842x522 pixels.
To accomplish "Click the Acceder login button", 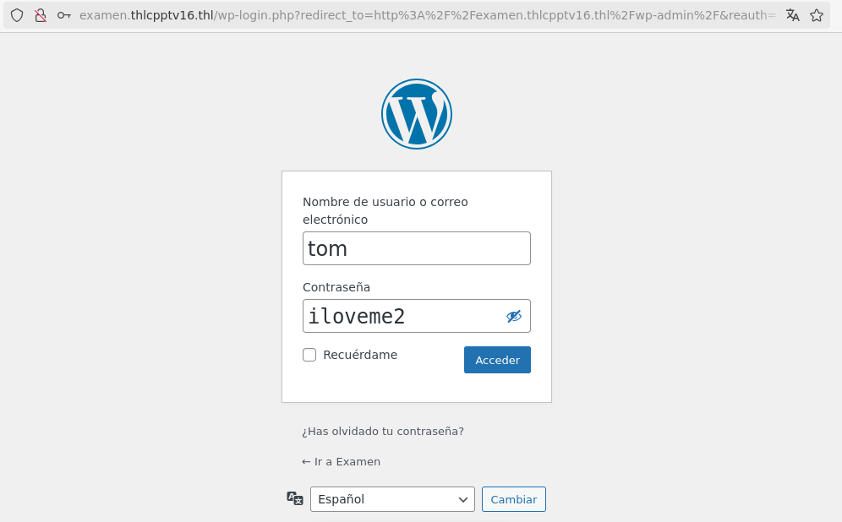I will click(497, 360).
